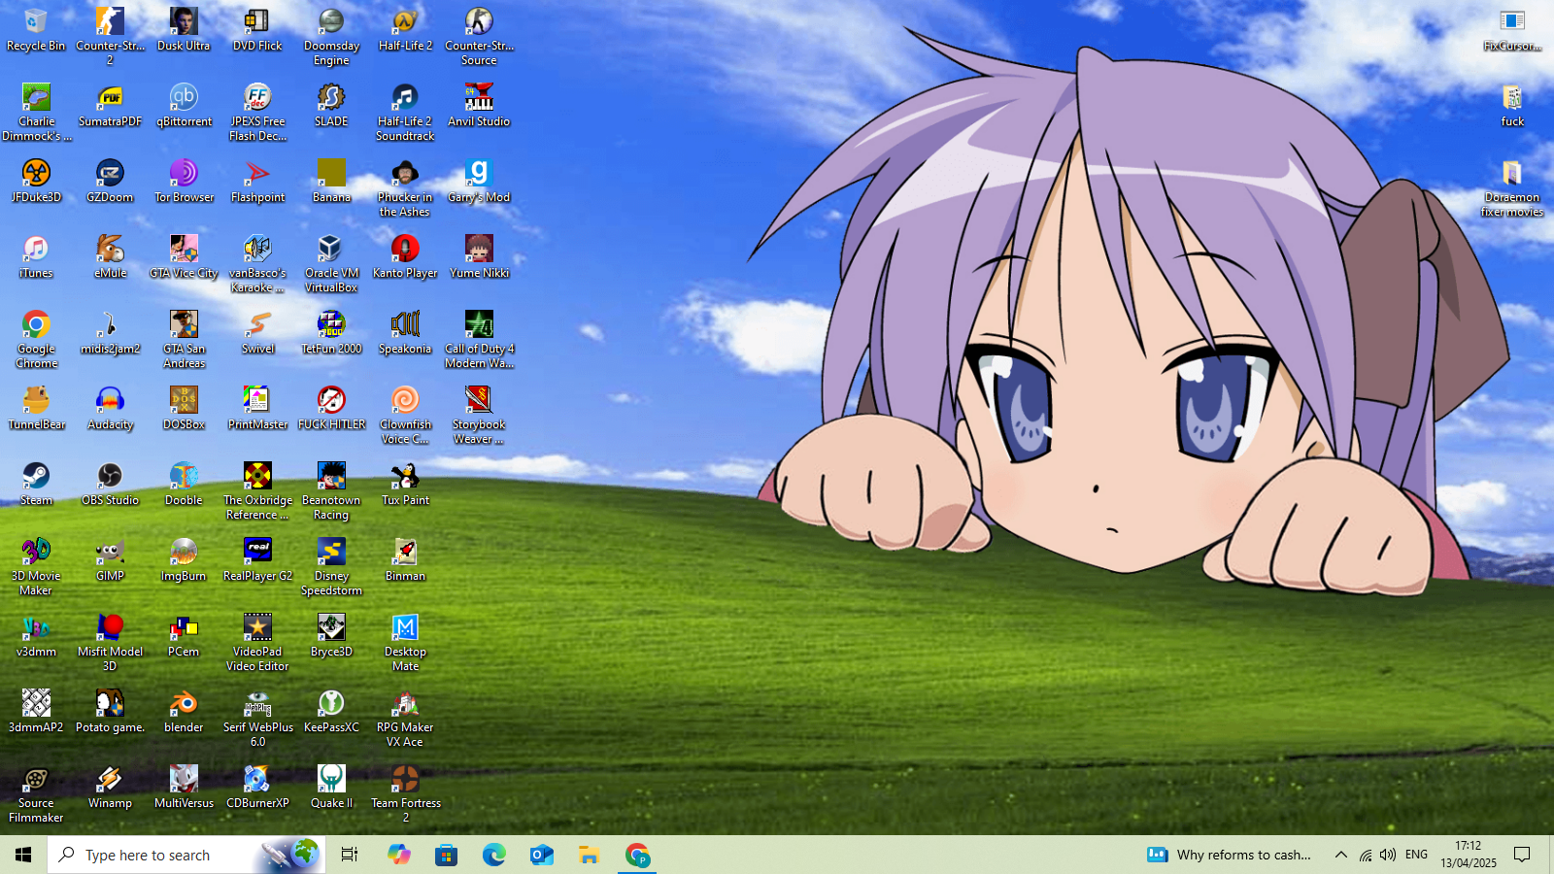
Task: Open the Doraemon fixer movies folder
Action: [x=1512, y=188]
